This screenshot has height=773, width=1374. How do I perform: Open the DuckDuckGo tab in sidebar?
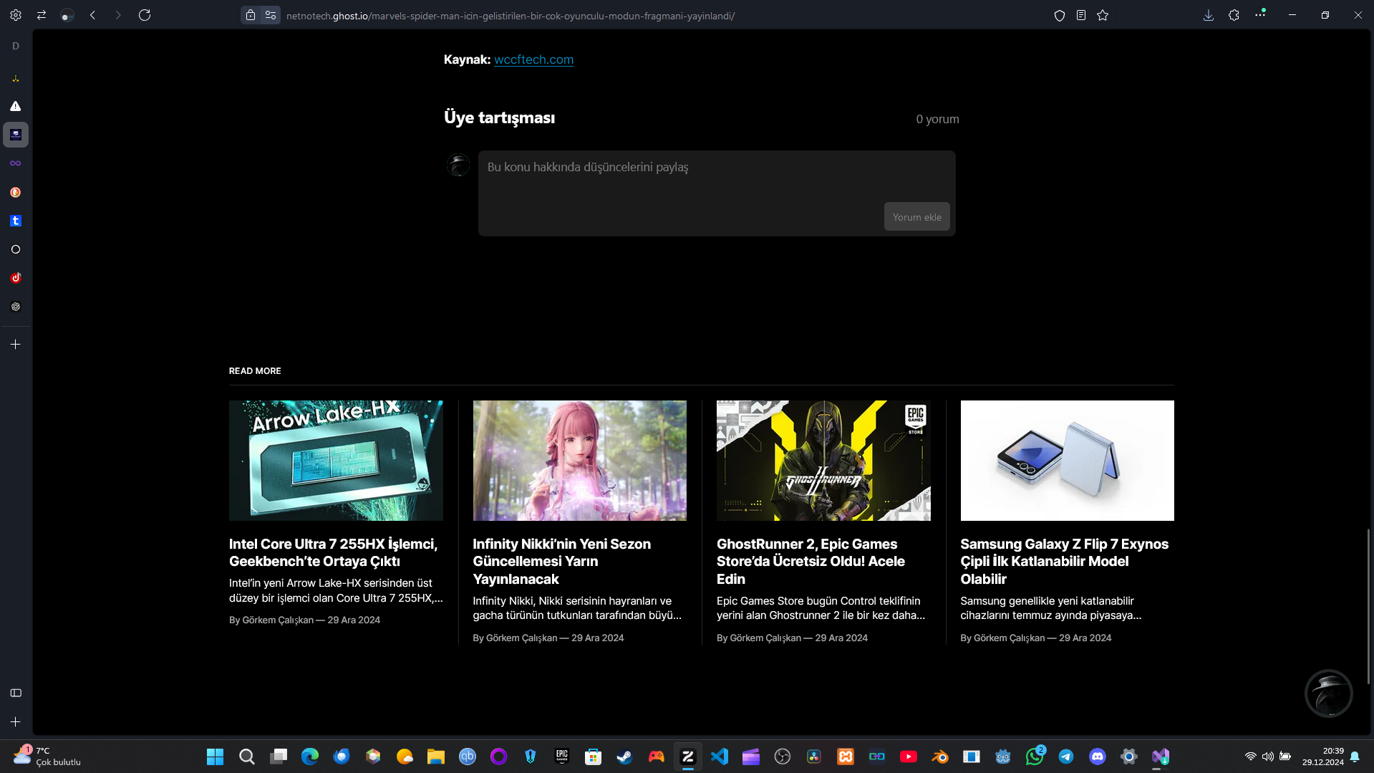(16, 192)
